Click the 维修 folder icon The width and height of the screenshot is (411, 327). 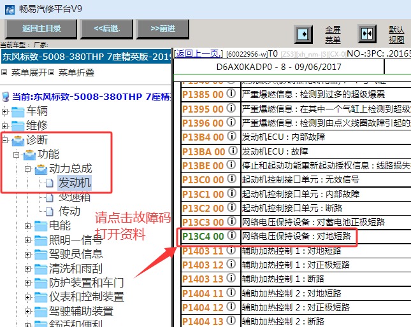pos(18,126)
